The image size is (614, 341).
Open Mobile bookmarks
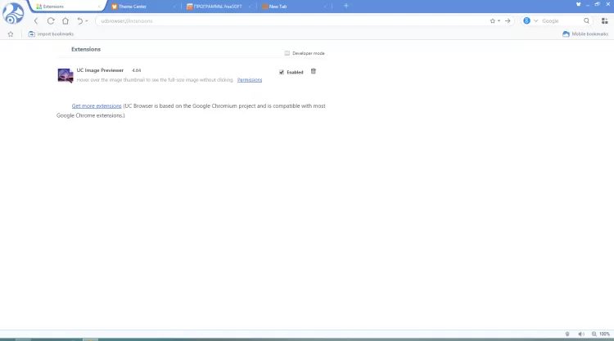point(585,34)
